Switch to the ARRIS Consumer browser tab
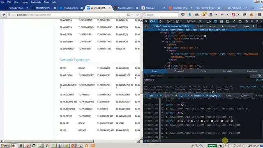The image size is (263, 148). 71,8
